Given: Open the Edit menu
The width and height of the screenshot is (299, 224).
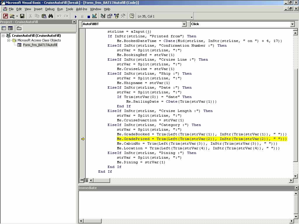Looking at the screenshot, I should (19, 9).
